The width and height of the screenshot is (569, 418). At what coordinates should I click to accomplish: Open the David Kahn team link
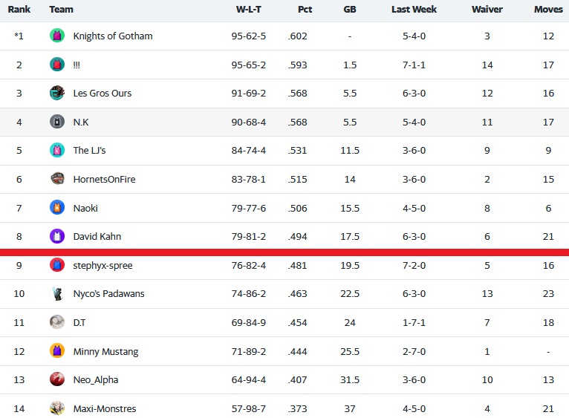click(x=97, y=237)
